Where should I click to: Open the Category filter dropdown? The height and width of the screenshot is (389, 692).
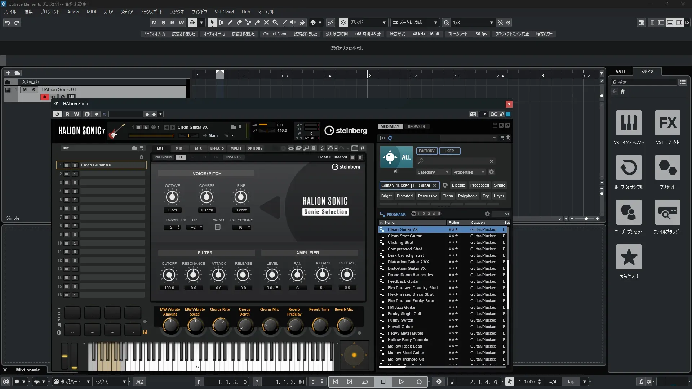tap(432, 172)
